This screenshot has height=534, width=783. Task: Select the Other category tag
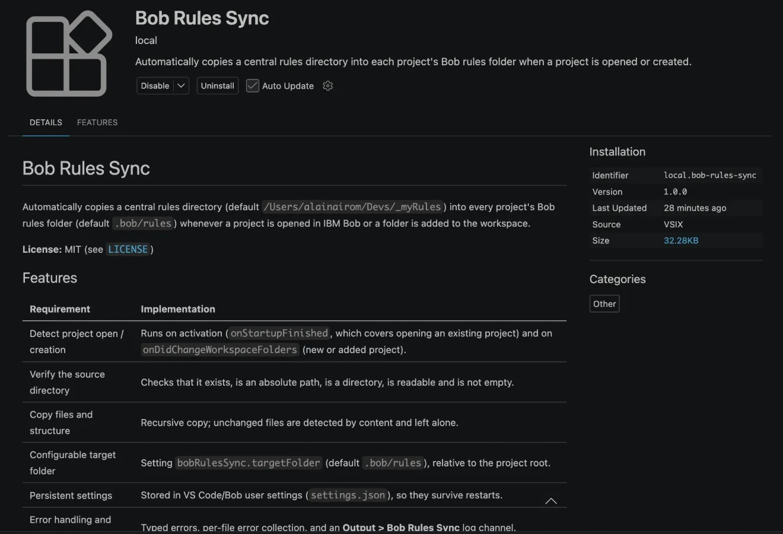click(604, 304)
